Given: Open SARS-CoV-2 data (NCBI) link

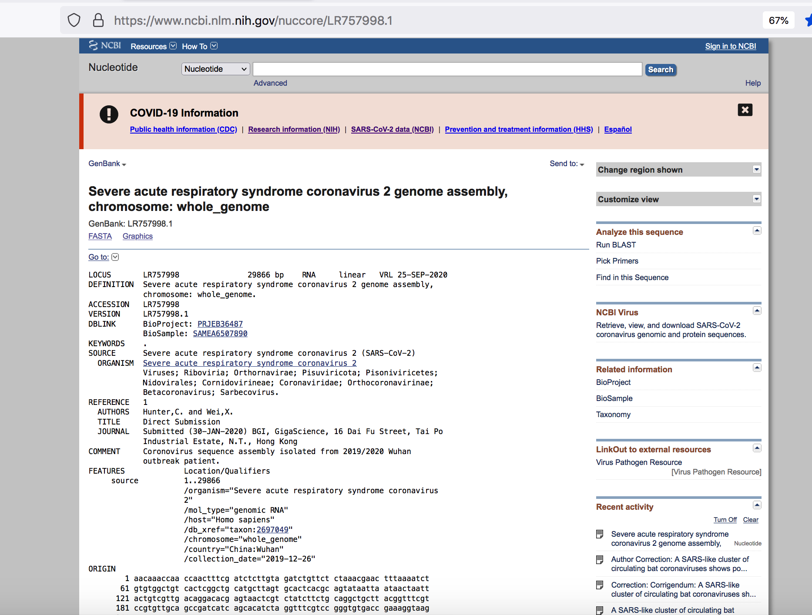Looking at the screenshot, I should pyautogui.click(x=392, y=129).
